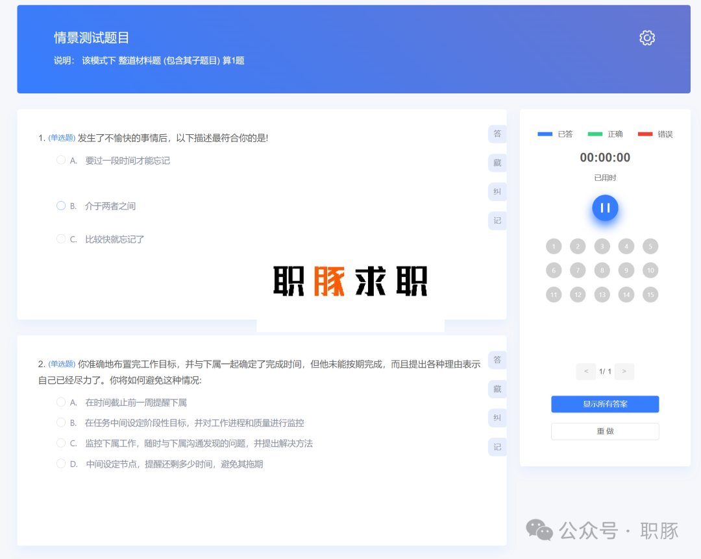Pause the timer with the blue pause button
Viewport: 701px width, 559px height.
click(x=605, y=208)
